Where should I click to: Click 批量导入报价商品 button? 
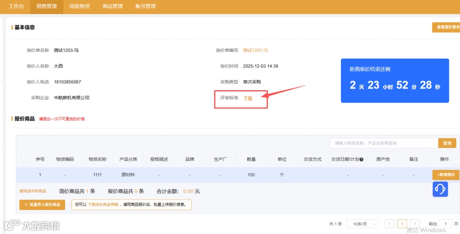coord(42,204)
